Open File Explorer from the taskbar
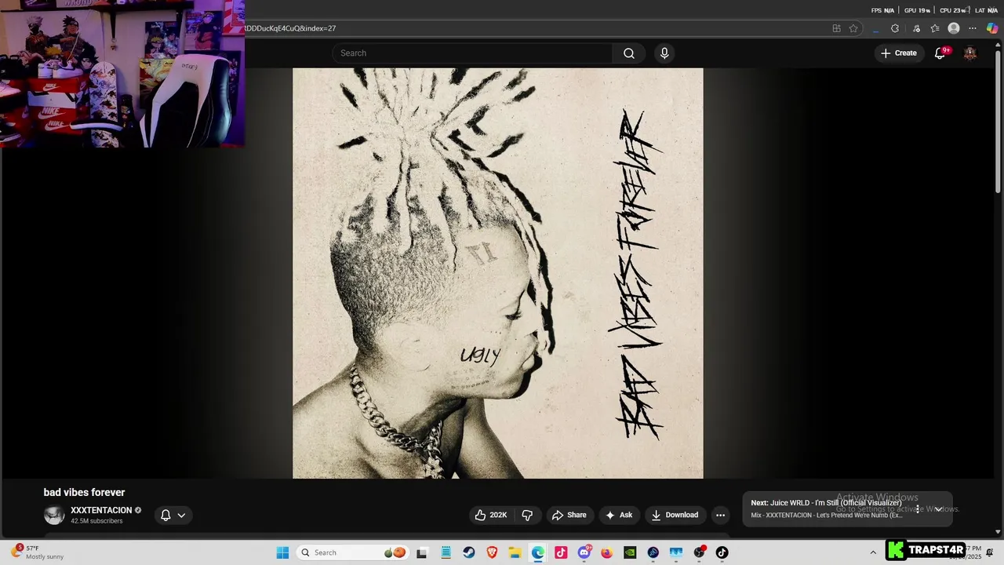This screenshot has height=565, width=1004. [515, 552]
